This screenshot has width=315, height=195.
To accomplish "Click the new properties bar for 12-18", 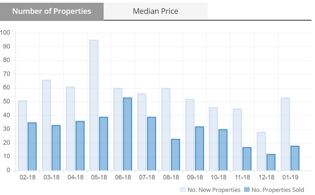I will 261,151.
